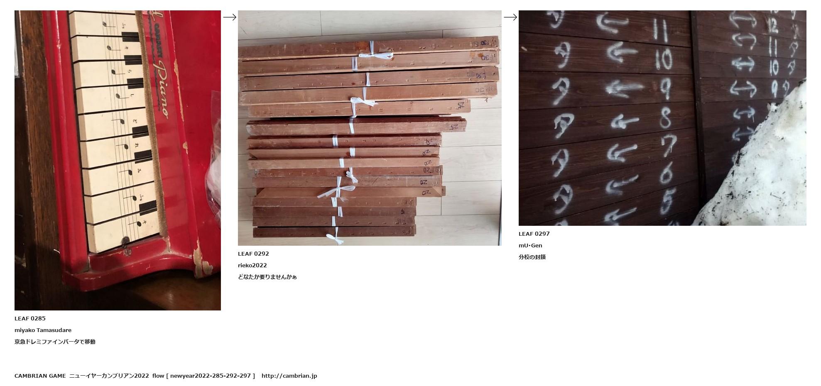Open the red toy piano photo
821x386 pixels.
coord(118,160)
